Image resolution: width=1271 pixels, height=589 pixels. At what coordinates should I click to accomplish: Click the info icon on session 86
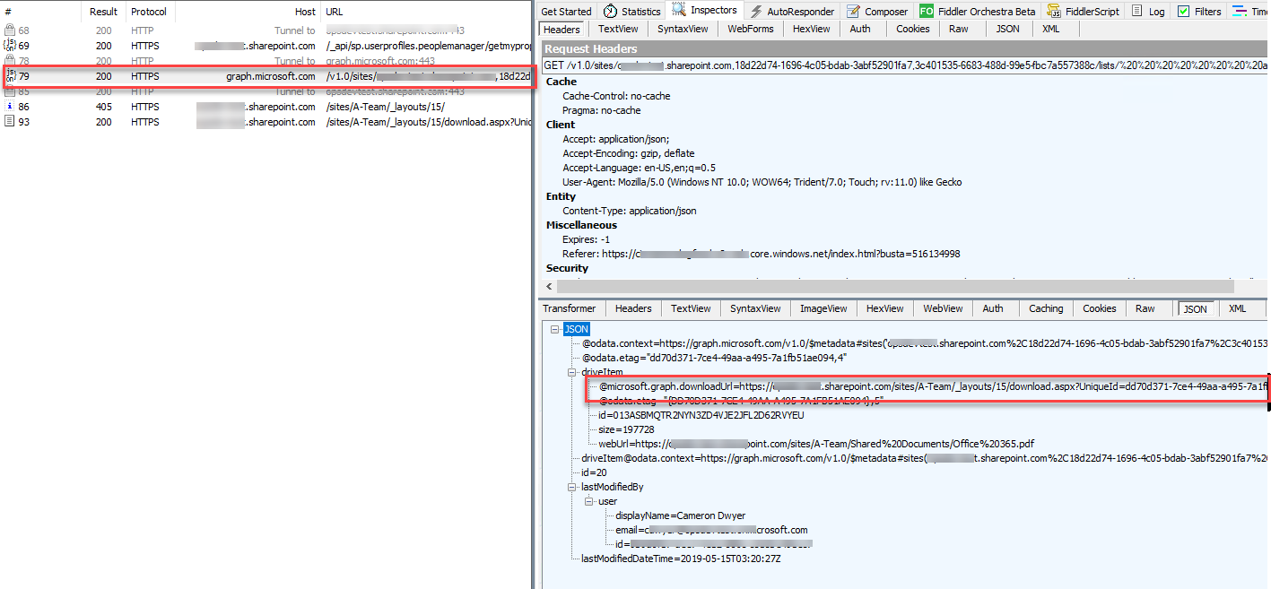(x=9, y=106)
